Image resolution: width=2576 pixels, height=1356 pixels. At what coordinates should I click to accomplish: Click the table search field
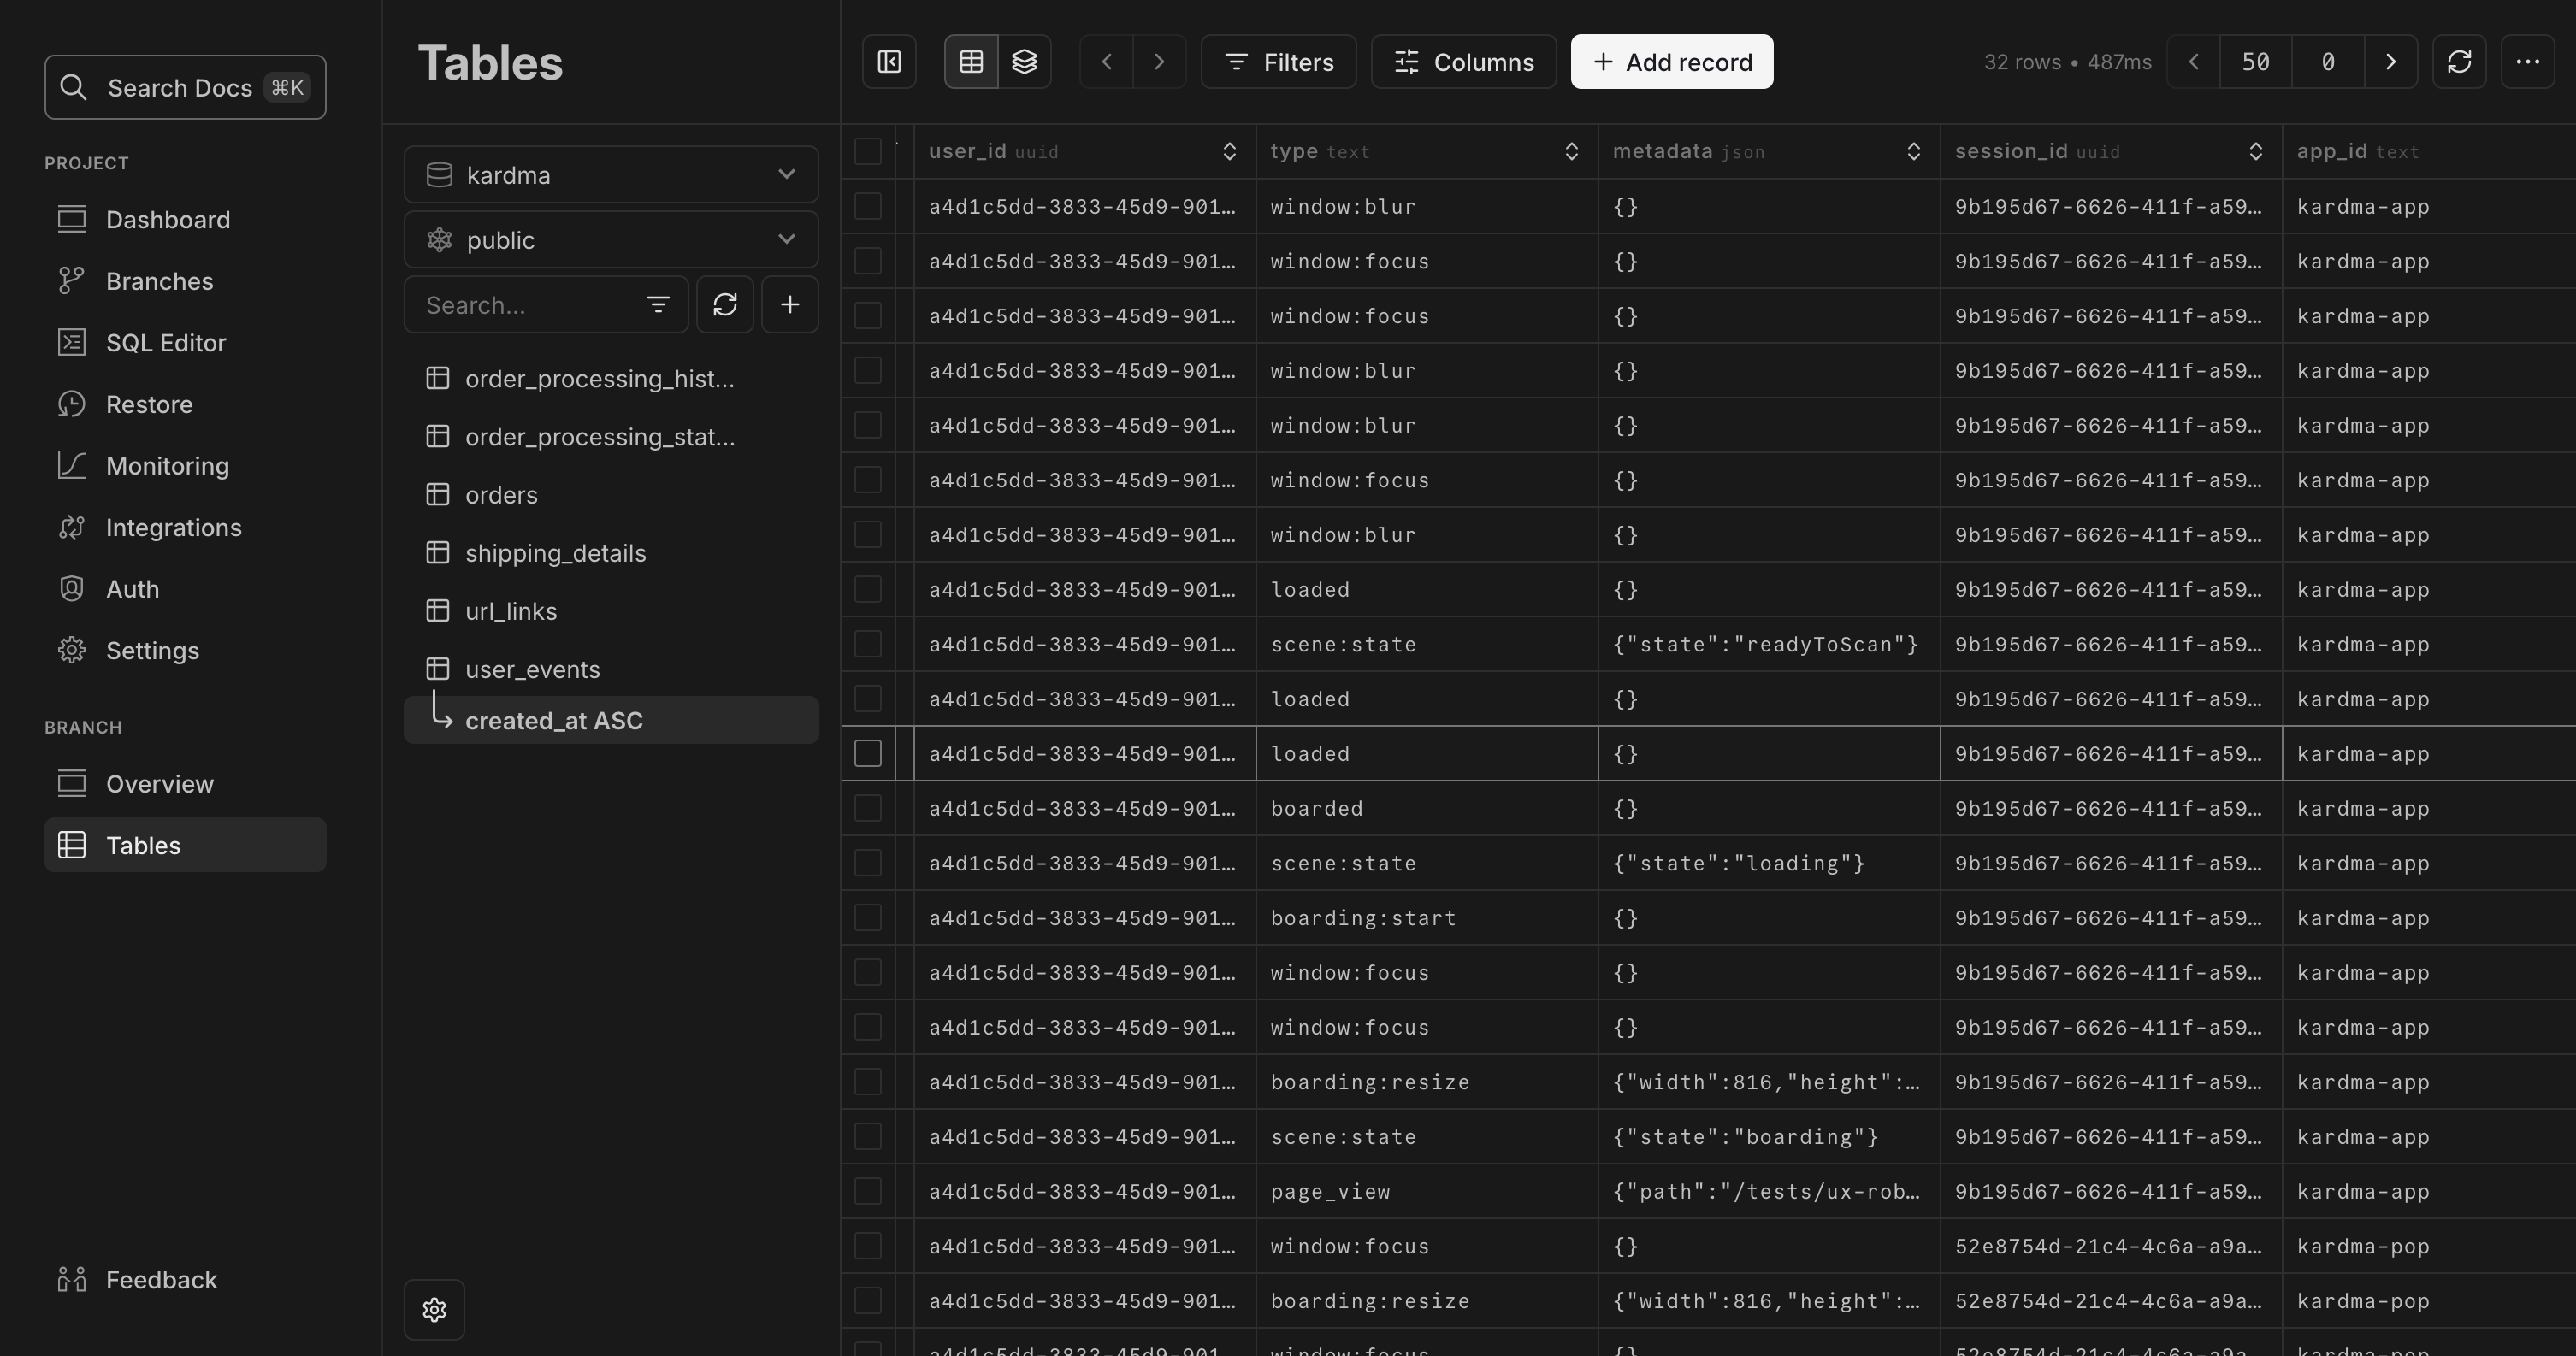tap(525, 305)
